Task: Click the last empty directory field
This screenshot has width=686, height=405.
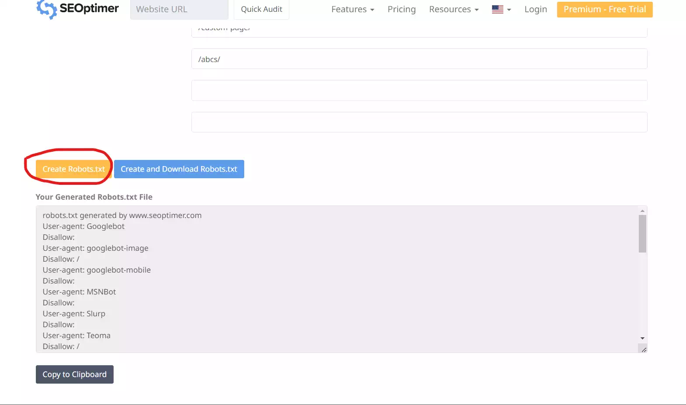Action: 419,122
